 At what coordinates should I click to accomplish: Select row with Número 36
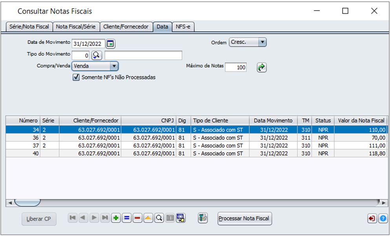coord(196,138)
